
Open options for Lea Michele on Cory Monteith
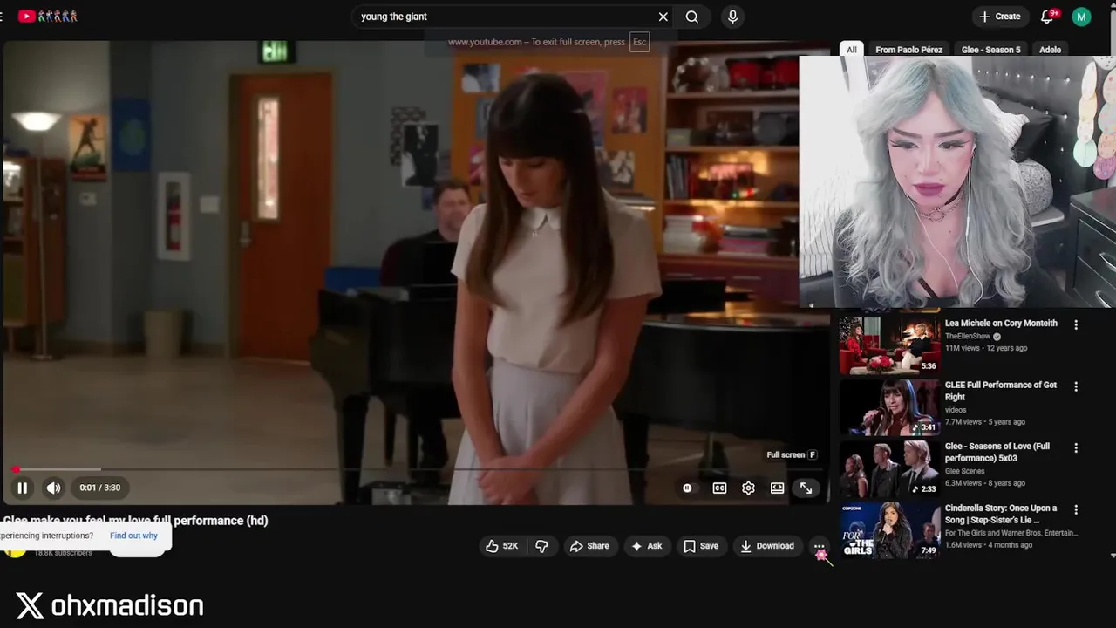(1076, 324)
